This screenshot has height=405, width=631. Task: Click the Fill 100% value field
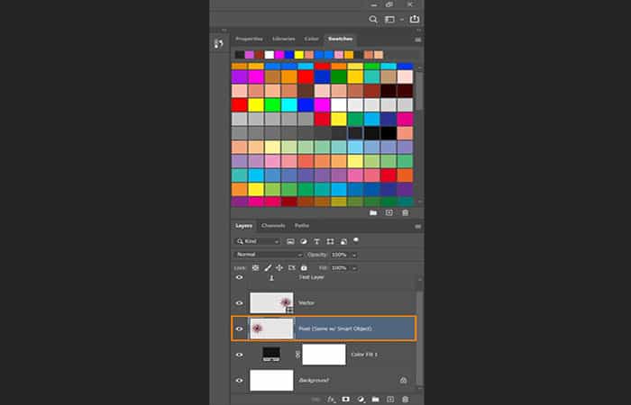[341, 268]
